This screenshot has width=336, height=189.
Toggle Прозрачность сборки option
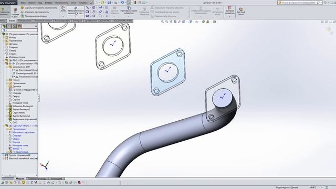click(x=34, y=16)
